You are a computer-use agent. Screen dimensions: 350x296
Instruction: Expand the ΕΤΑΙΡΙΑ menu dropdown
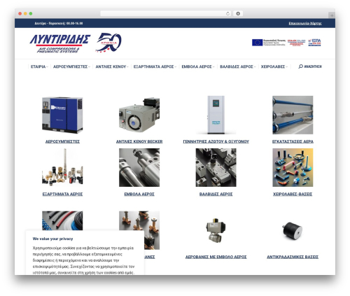[x=39, y=66]
